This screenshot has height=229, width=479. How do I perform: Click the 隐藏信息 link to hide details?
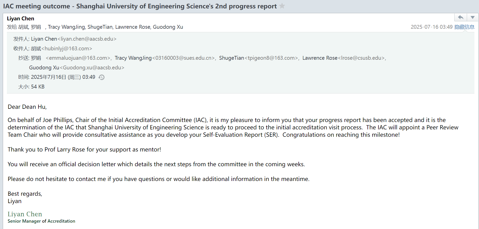[464, 27]
